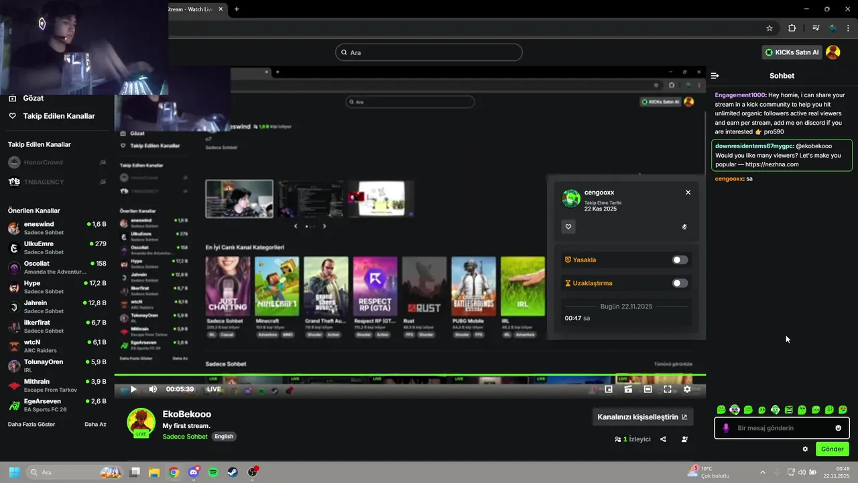
Task: Open the taskbar weather widget
Action: [709, 472]
